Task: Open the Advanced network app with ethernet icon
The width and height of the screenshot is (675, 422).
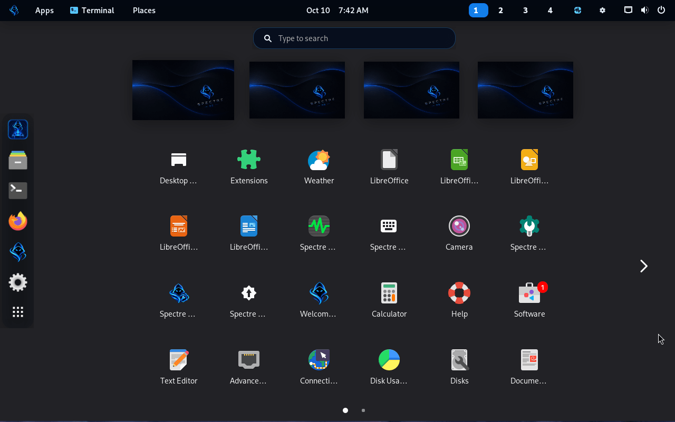Action: [249, 360]
